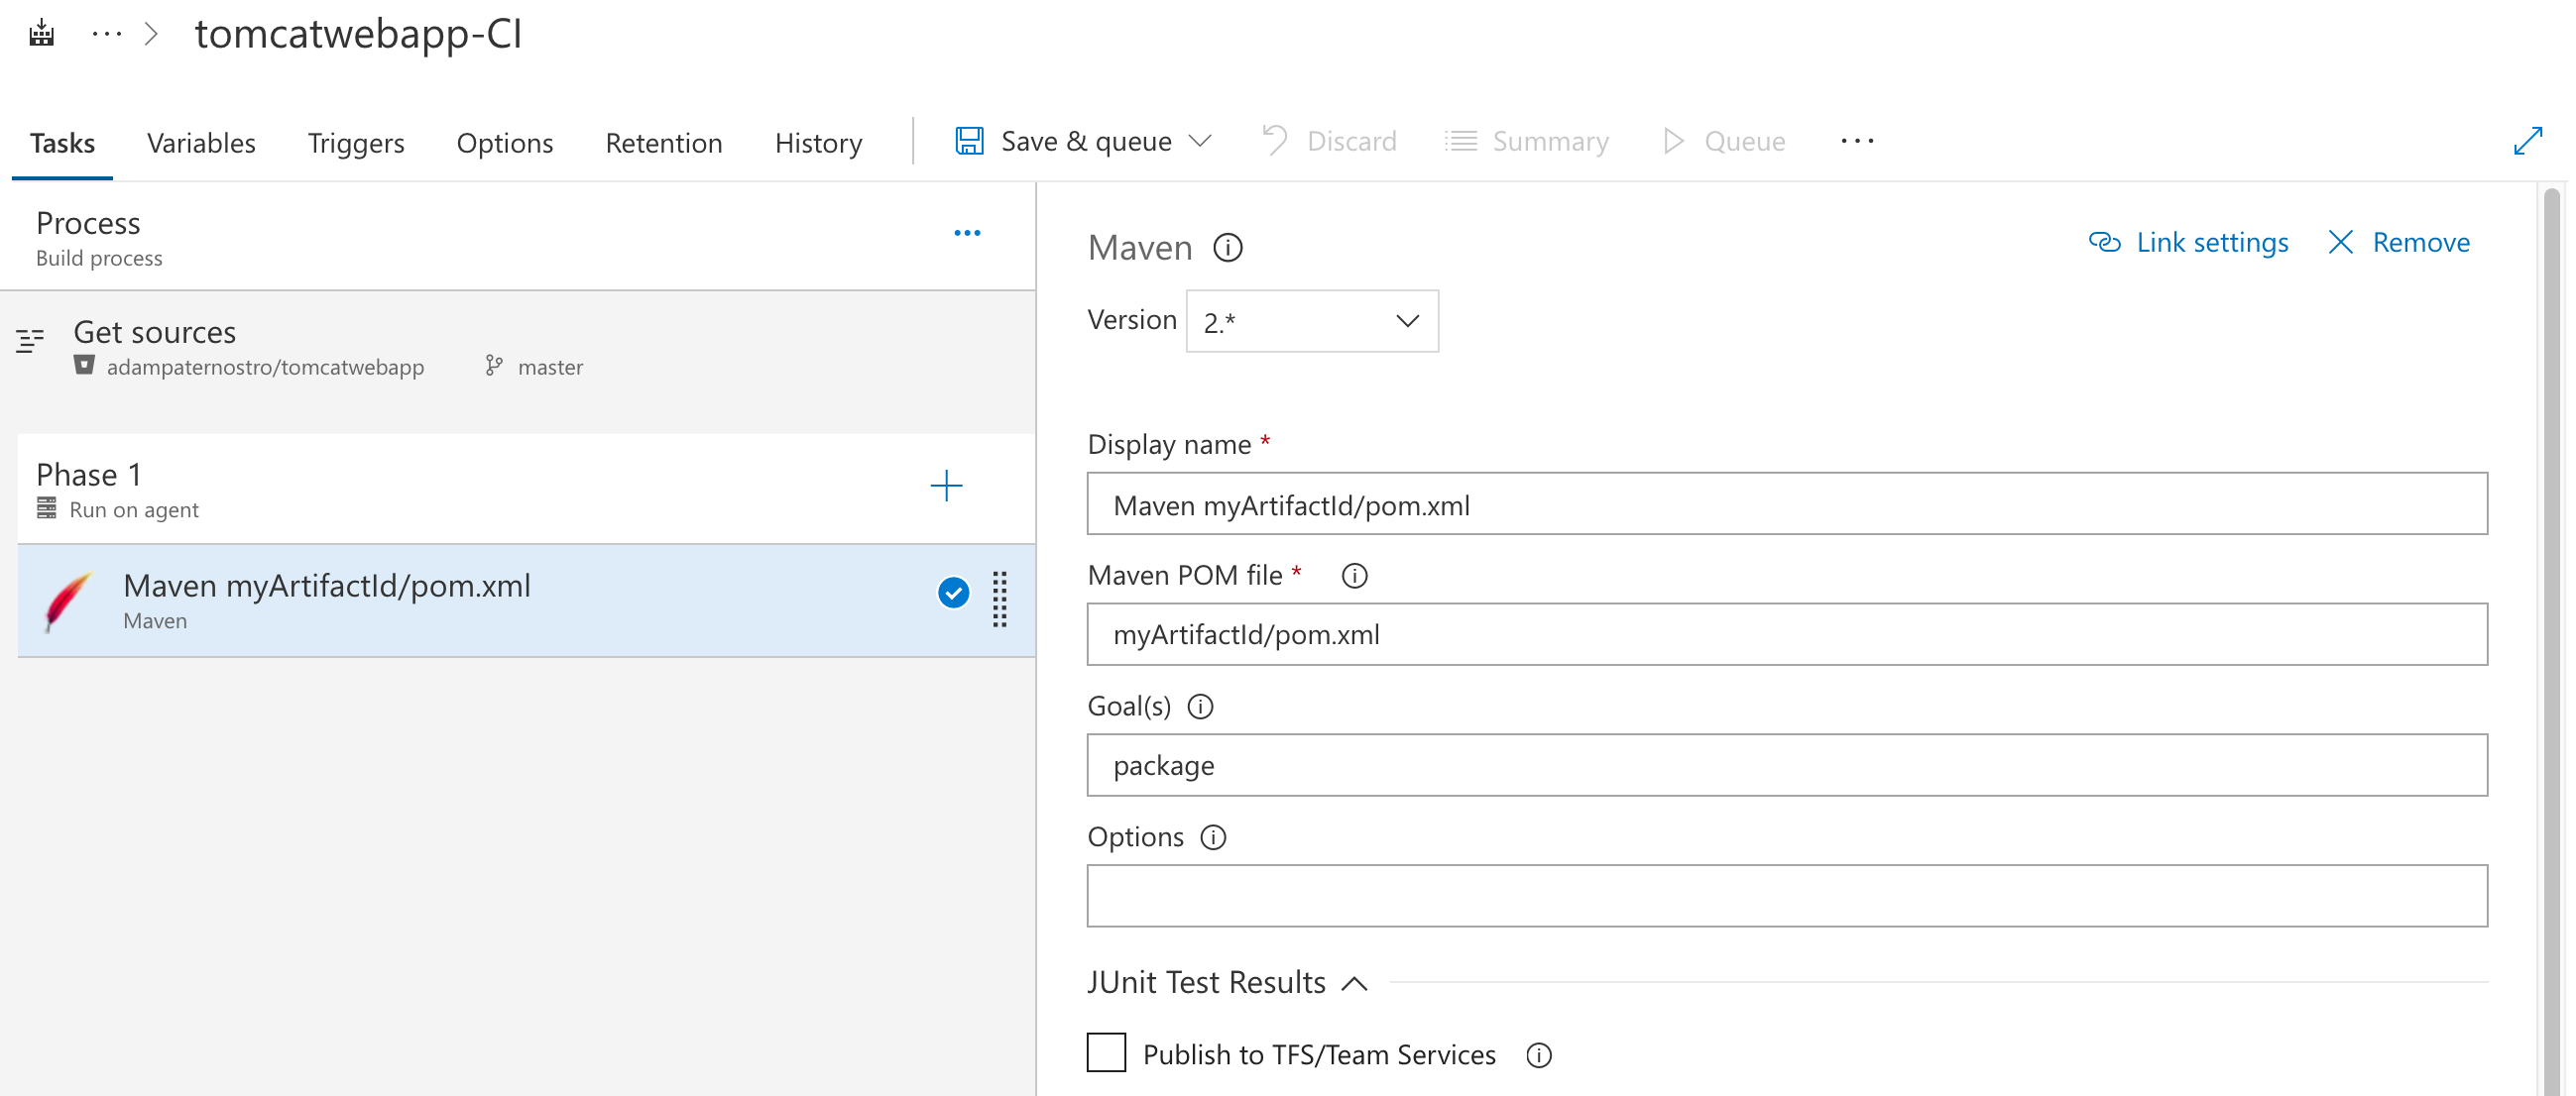Open the Triggers tab
This screenshot has height=1096, width=2576.
pyautogui.click(x=355, y=143)
